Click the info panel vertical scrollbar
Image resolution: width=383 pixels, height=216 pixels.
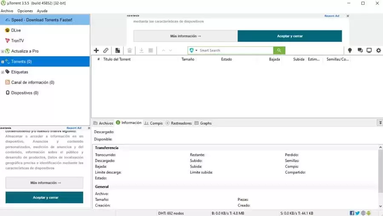[380, 171]
